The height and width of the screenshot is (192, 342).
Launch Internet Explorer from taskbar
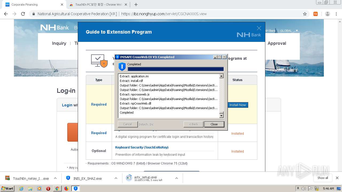[21, 189]
